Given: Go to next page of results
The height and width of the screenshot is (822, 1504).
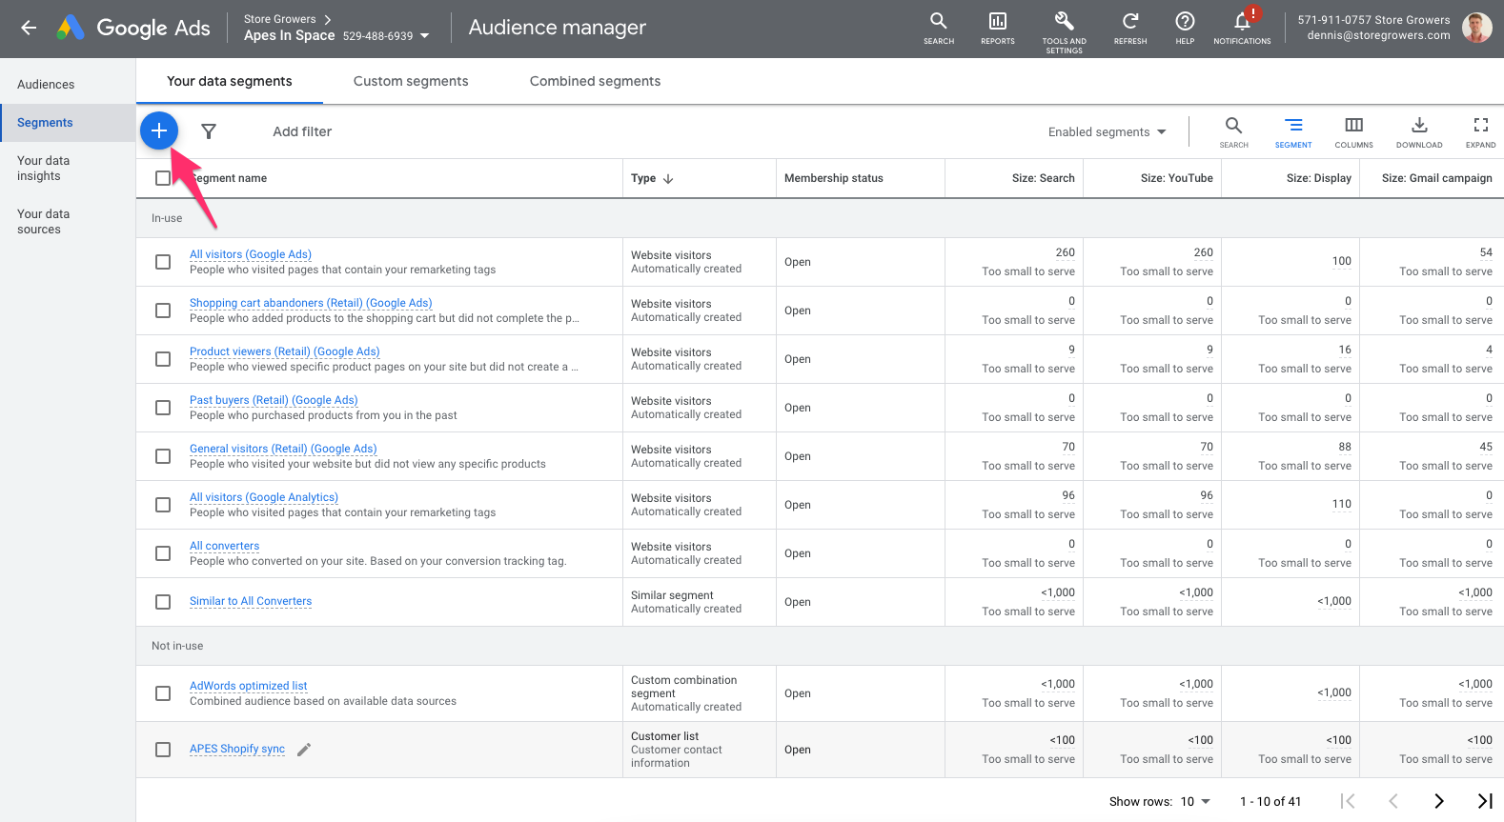Looking at the screenshot, I should (x=1439, y=801).
